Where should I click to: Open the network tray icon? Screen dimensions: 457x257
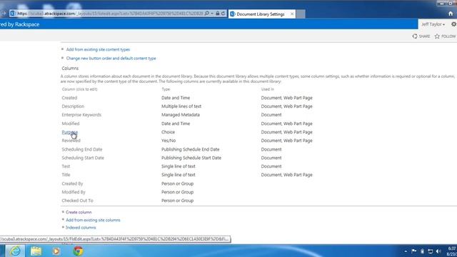430,251
